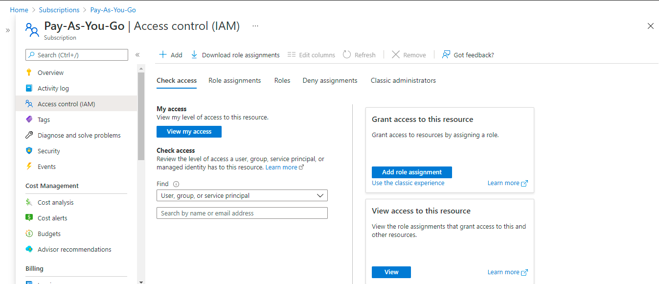The image size is (659, 284).
Task: Click the Security shield icon
Action: pyautogui.click(x=29, y=151)
